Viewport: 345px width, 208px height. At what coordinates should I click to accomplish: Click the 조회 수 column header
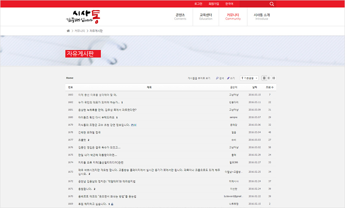click(x=269, y=87)
